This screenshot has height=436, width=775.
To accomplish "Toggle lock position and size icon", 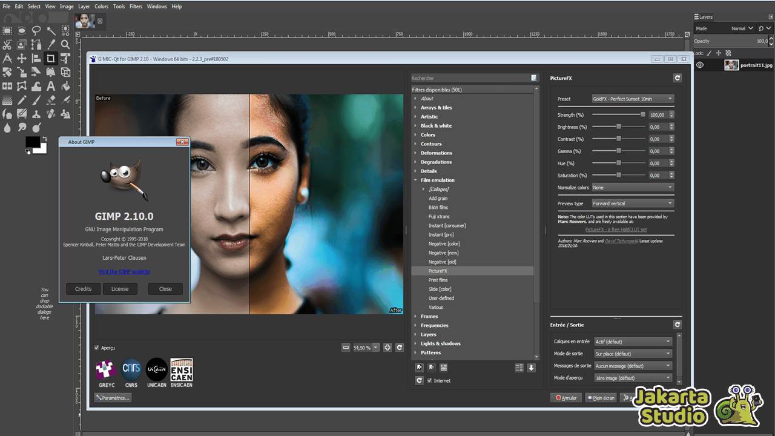I will coord(719,53).
